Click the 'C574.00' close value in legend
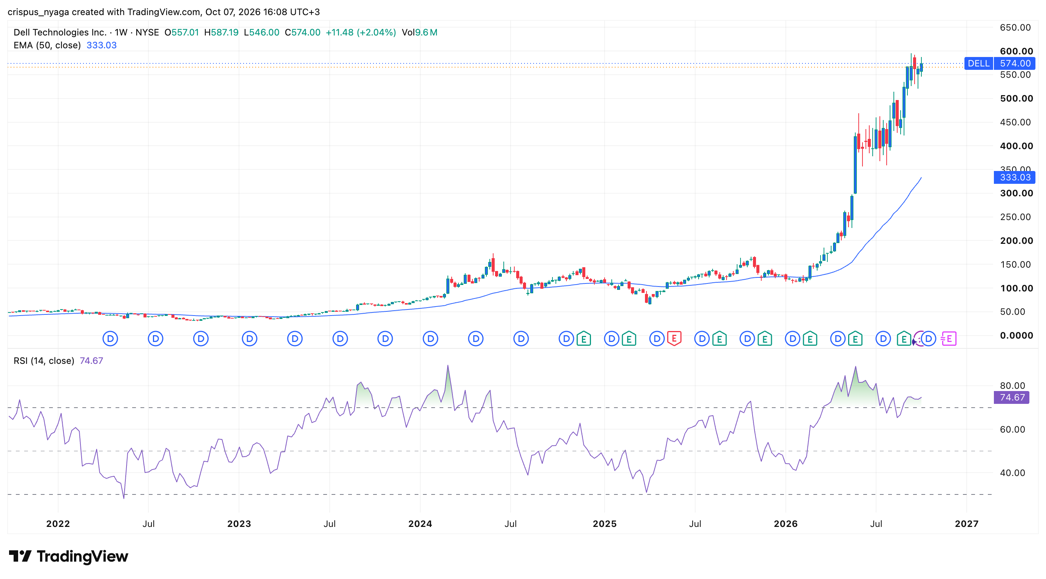1046x579 pixels. point(302,32)
